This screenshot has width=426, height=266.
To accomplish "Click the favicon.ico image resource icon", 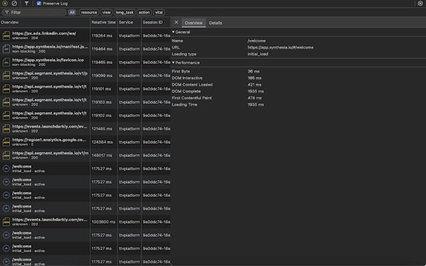I will coord(6,62).
